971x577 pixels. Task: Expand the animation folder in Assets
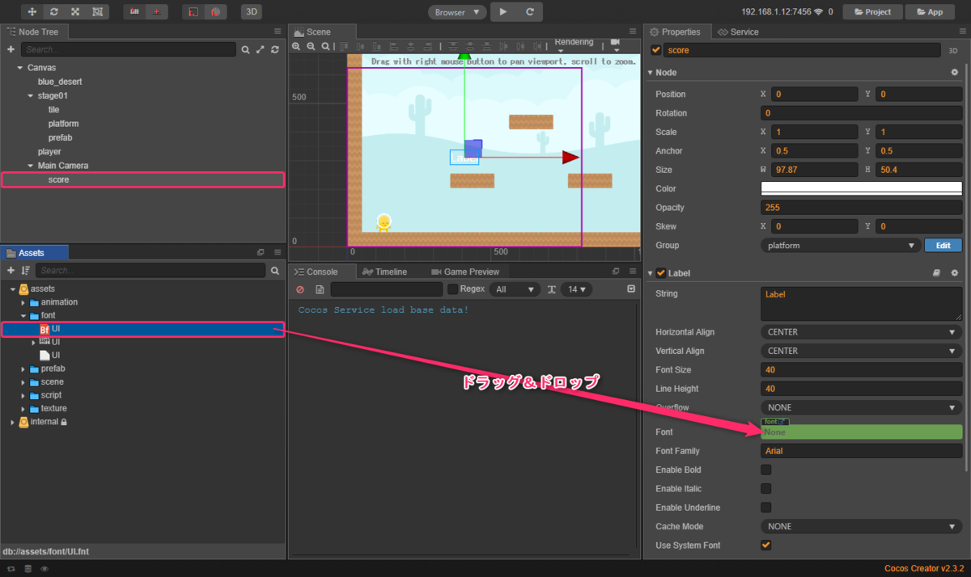point(23,302)
